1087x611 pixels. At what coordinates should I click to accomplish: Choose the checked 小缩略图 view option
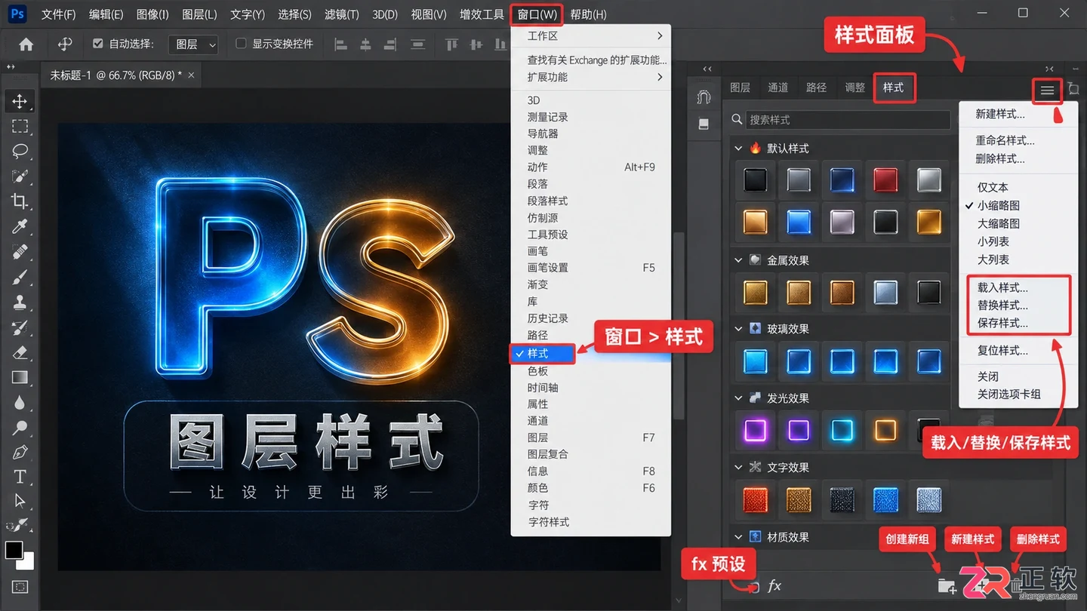coord(999,205)
